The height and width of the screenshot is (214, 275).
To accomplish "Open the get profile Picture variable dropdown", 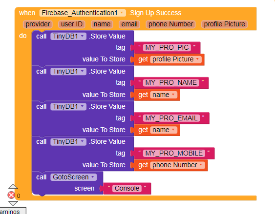I will point(176,59).
